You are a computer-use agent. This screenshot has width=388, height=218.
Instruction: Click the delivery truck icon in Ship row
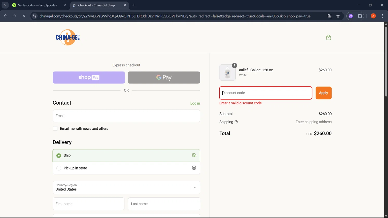pos(194,155)
